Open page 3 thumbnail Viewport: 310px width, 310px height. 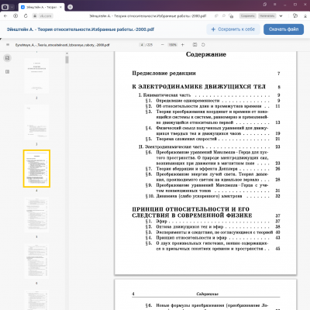point(36,122)
